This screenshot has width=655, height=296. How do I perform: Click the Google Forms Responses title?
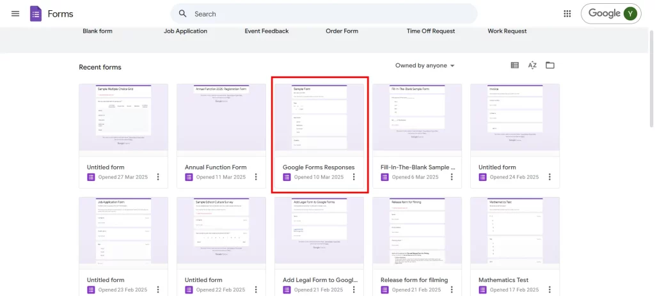319,167
